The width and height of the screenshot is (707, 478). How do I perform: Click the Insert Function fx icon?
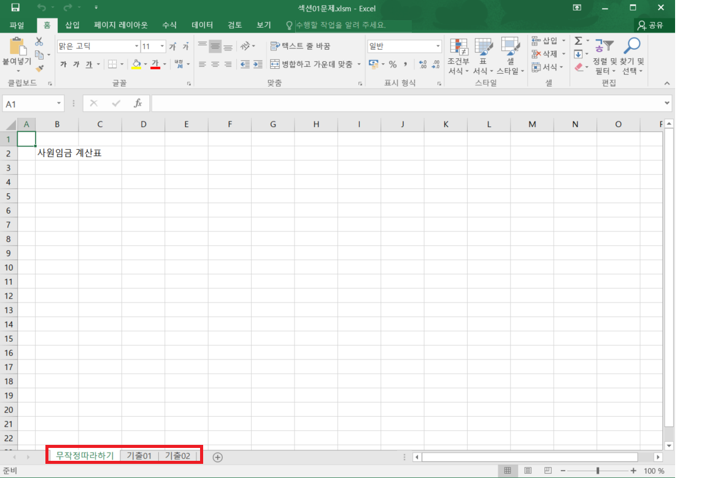click(x=138, y=103)
